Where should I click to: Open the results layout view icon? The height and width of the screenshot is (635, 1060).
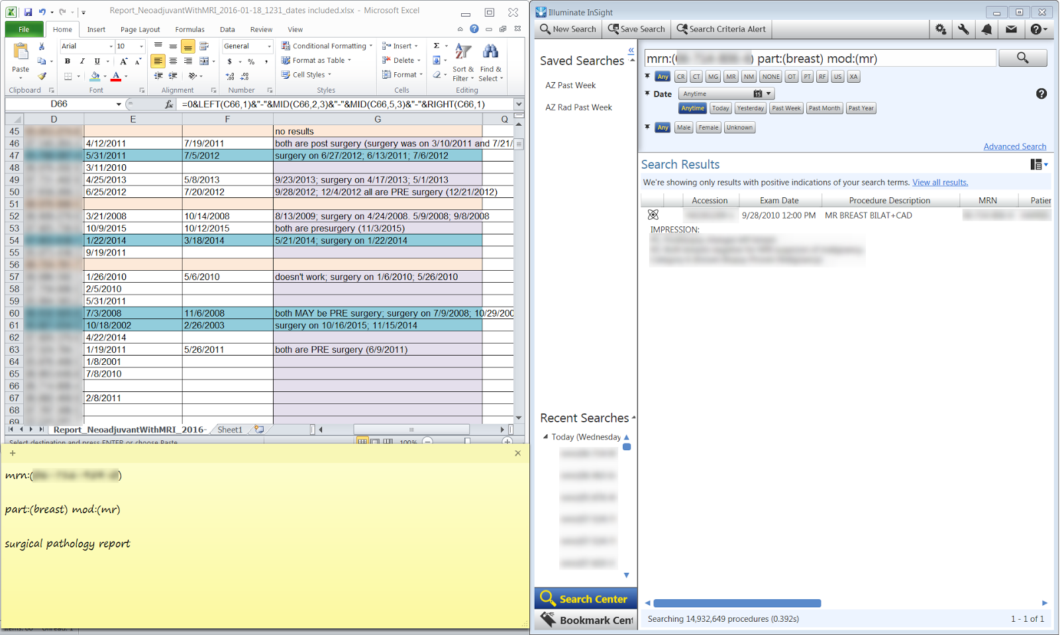point(1039,164)
